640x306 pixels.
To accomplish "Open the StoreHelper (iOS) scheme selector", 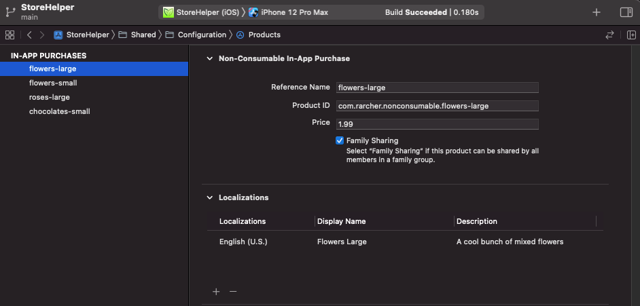I will click(201, 12).
